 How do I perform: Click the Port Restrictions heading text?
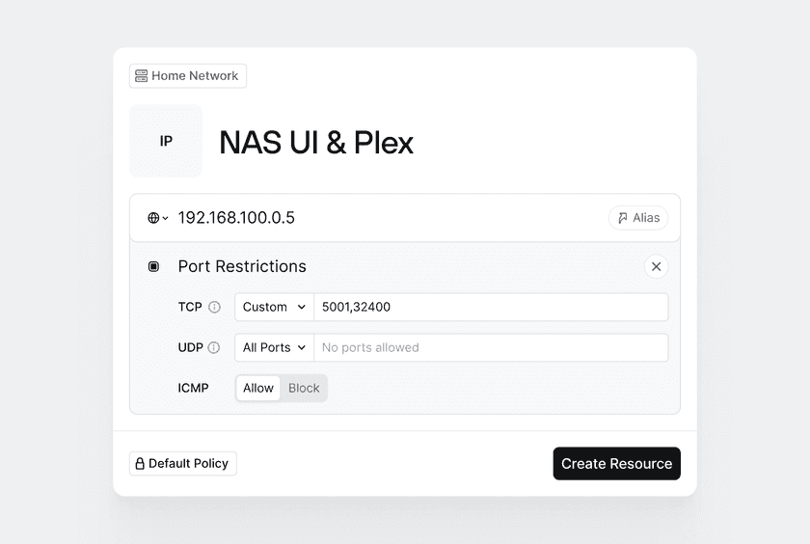click(x=242, y=266)
